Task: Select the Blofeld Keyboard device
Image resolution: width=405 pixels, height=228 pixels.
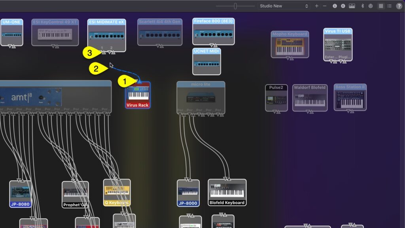Action: (227, 193)
